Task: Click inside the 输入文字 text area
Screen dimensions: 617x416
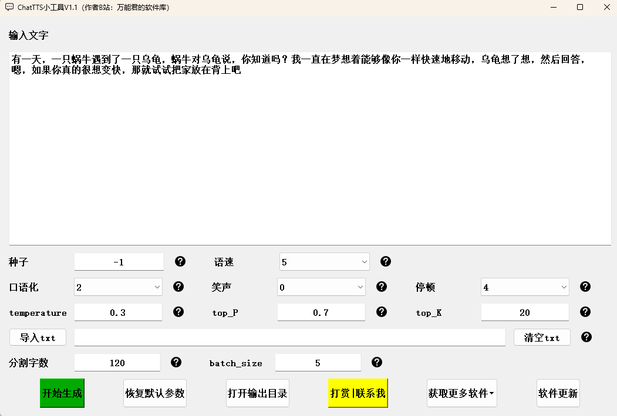Action: [310, 148]
